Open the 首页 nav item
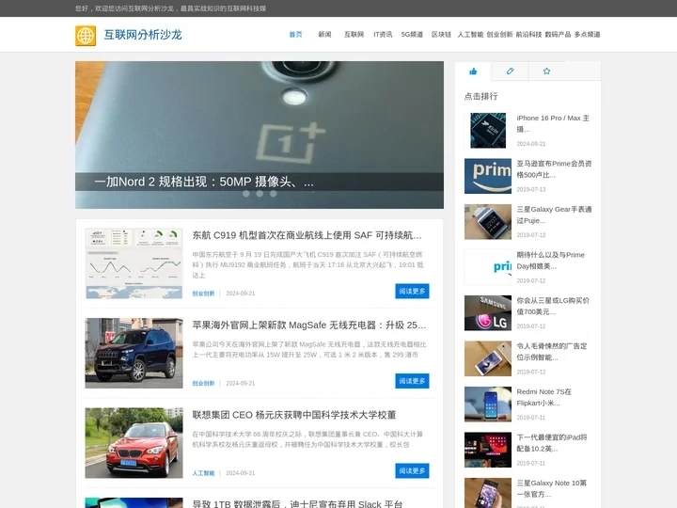The image size is (677, 508). click(x=296, y=35)
